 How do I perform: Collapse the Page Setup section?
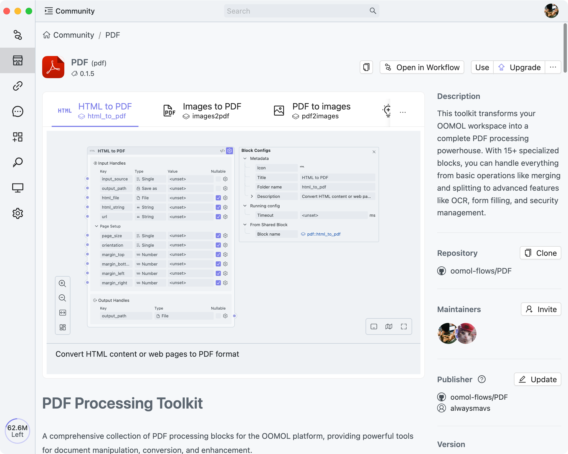point(97,226)
